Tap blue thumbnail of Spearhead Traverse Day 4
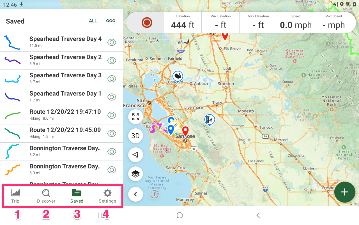 12,43
